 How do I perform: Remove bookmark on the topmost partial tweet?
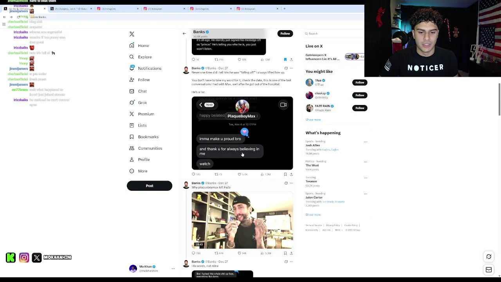(x=285, y=60)
